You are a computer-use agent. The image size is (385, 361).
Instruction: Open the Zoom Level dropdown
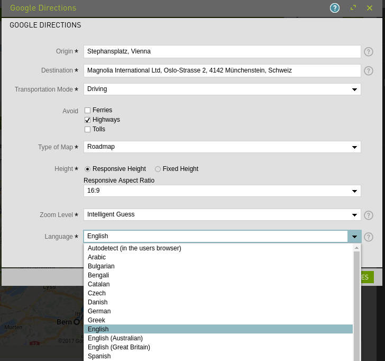(222, 214)
